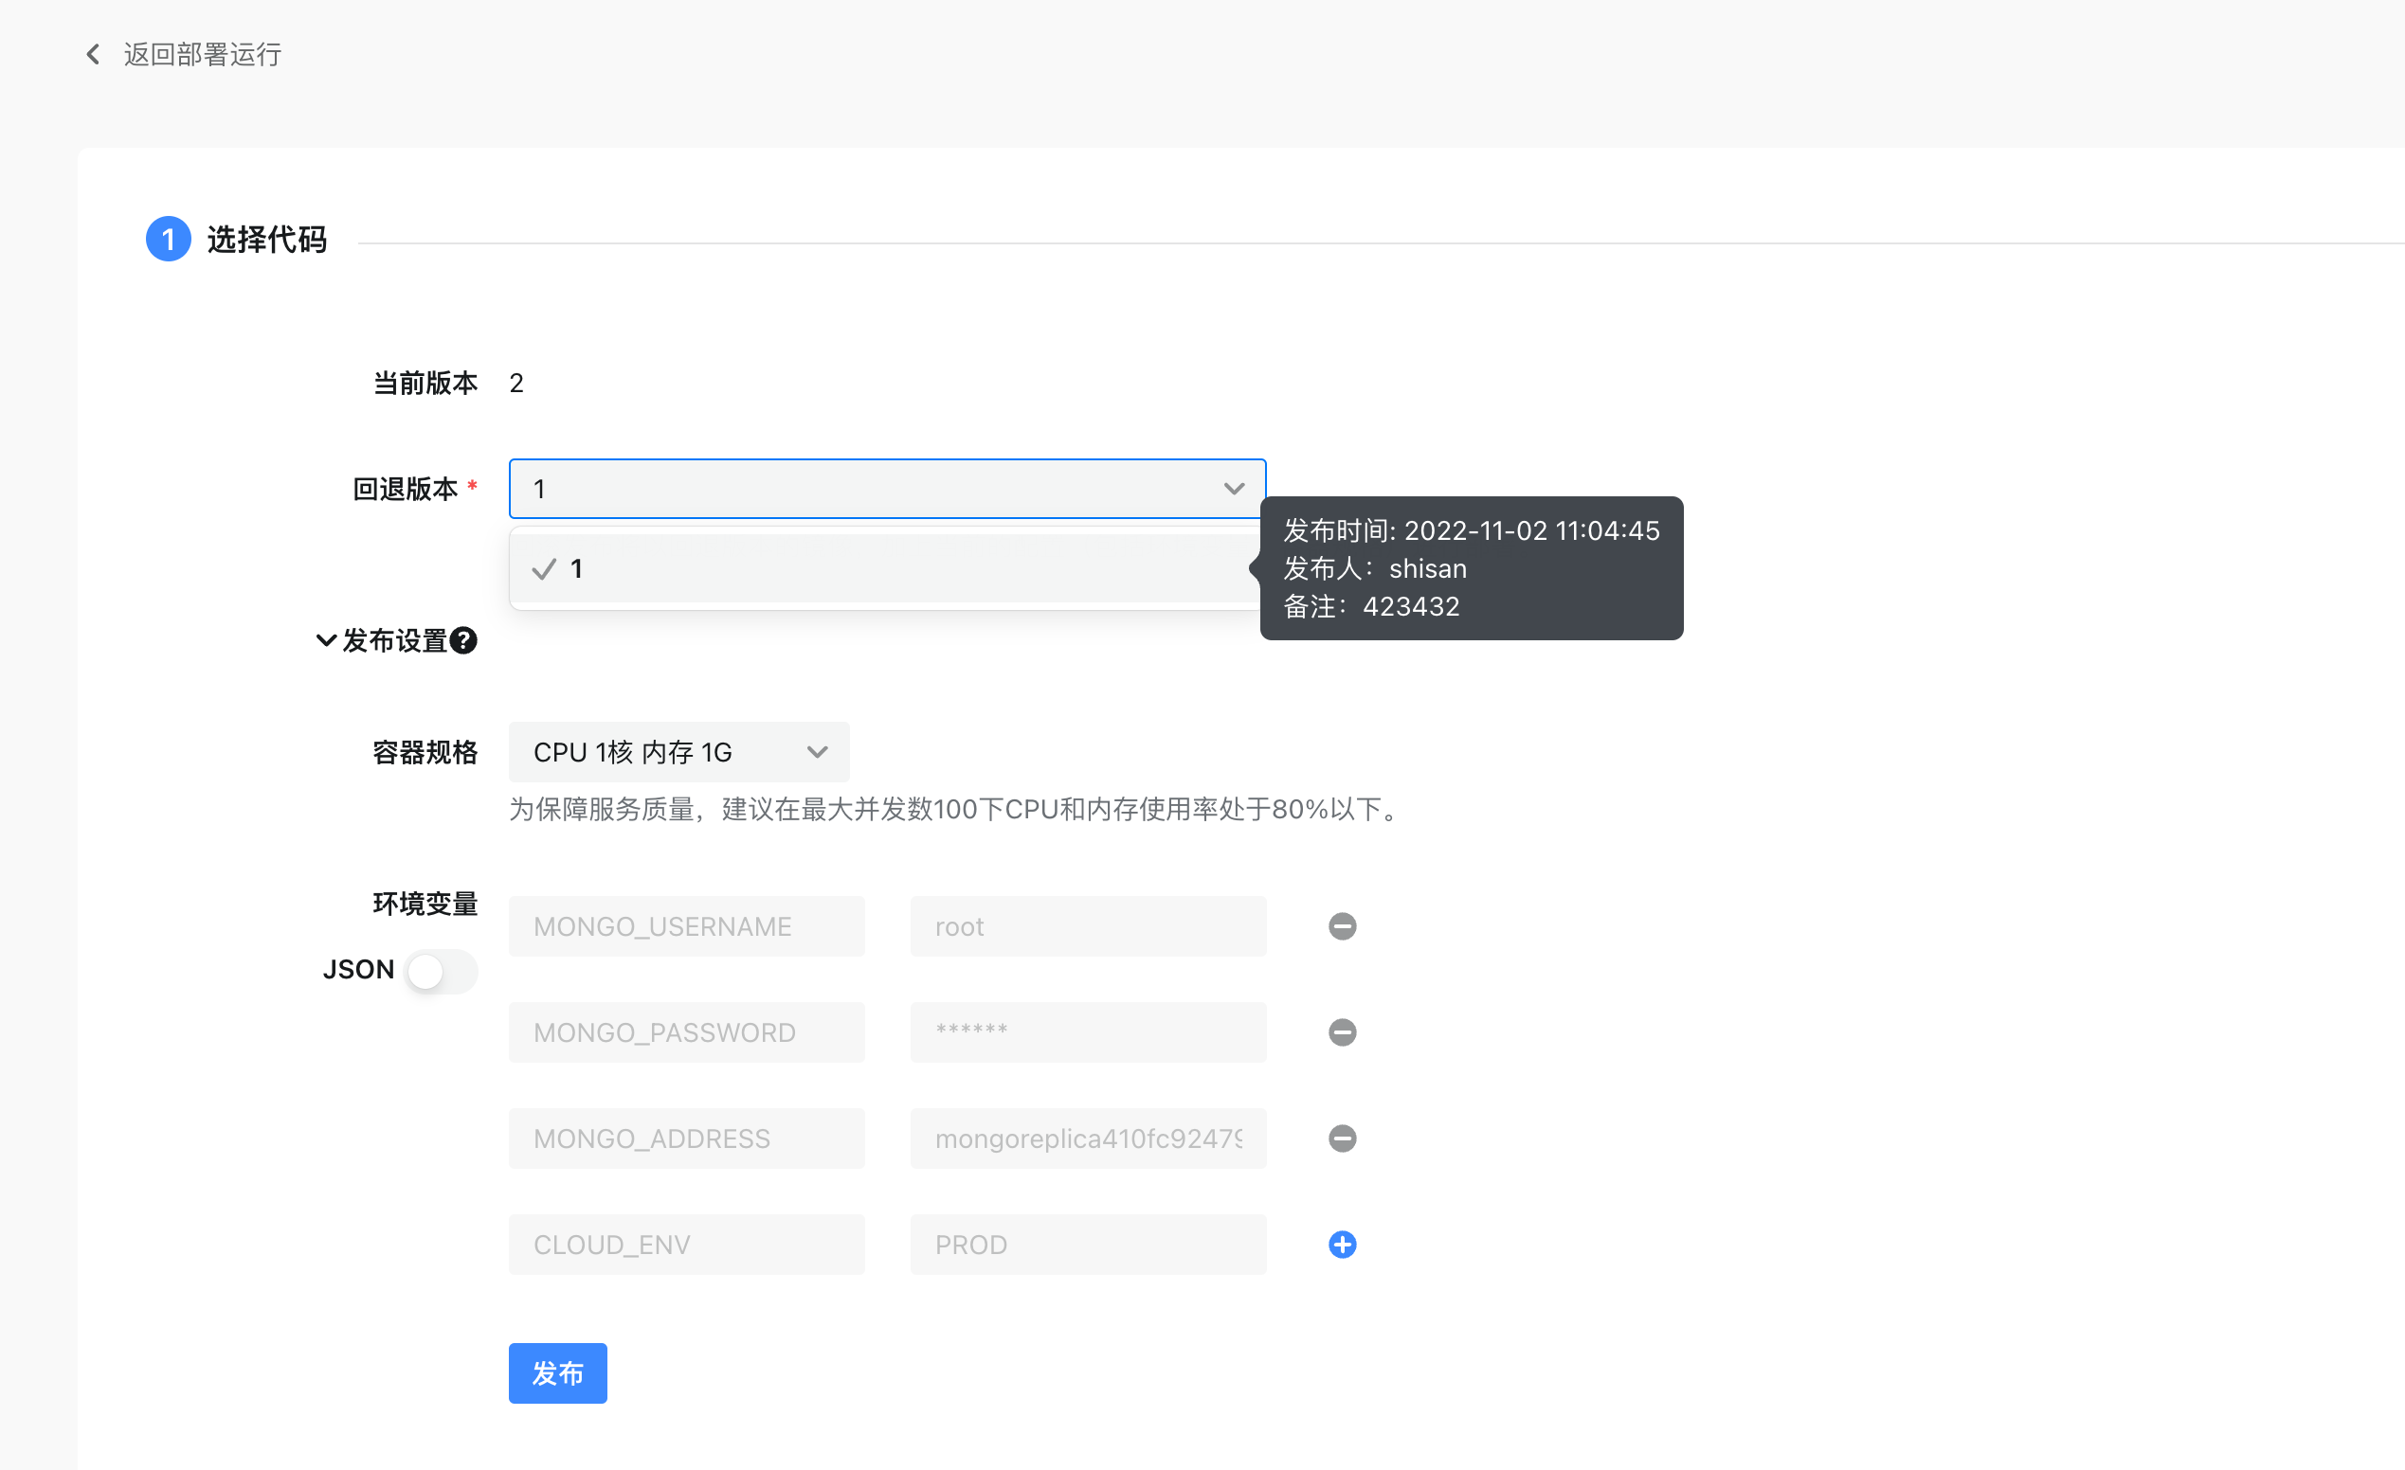Remove the MONGO_USERNAME variable row
2405x1470 pixels.
click(x=1342, y=926)
